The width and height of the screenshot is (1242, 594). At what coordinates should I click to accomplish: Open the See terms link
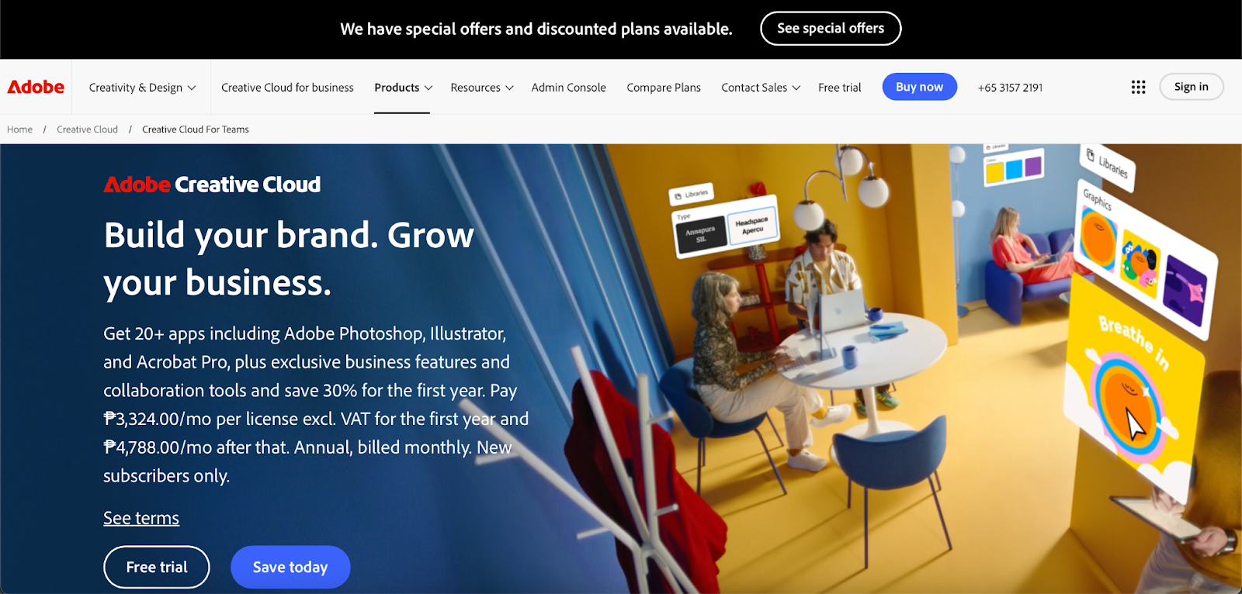click(x=141, y=518)
